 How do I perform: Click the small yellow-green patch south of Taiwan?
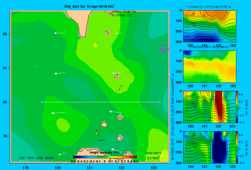tap(95, 45)
